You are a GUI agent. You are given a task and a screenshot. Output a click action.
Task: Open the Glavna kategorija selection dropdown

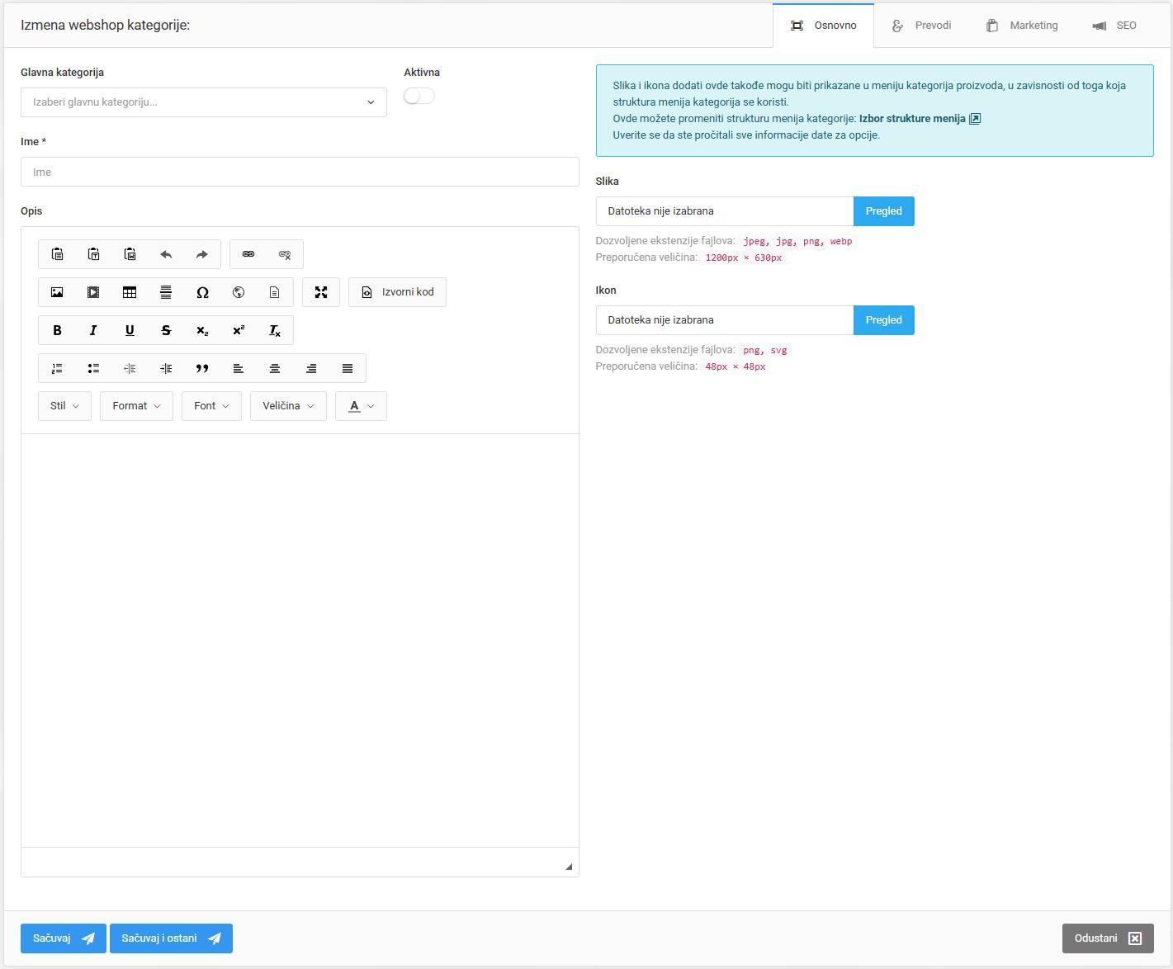[x=203, y=102]
